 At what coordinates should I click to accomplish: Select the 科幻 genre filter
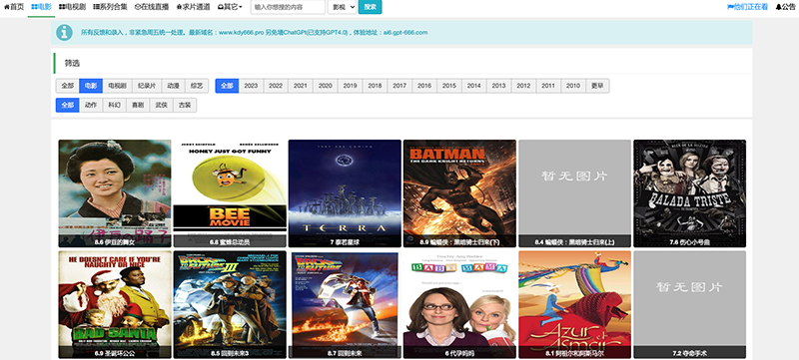coord(114,106)
